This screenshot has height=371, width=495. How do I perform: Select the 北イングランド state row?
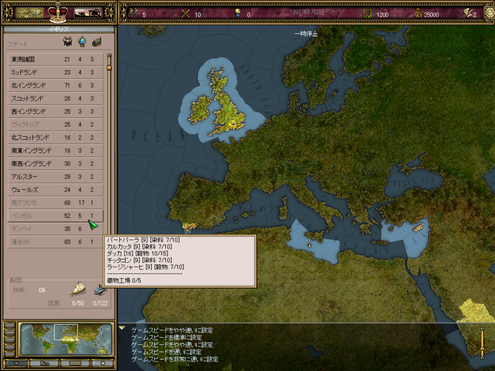coord(55,85)
